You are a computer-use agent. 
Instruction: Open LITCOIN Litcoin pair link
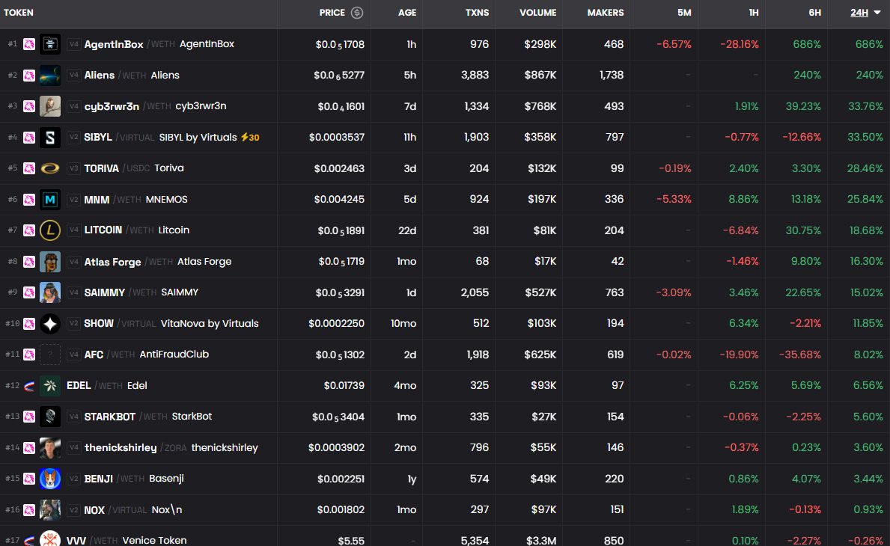[x=137, y=230]
